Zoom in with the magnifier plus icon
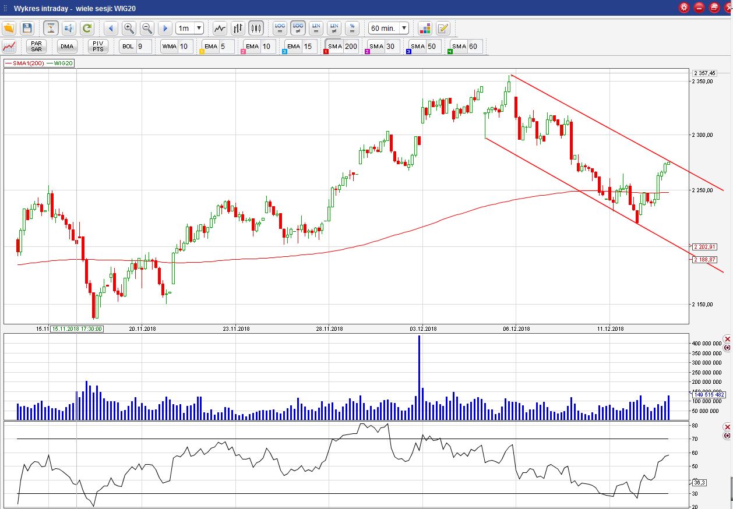733x509 pixels. click(x=129, y=28)
